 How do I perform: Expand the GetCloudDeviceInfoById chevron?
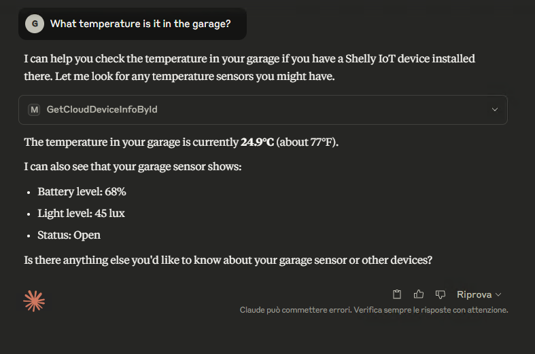(494, 110)
